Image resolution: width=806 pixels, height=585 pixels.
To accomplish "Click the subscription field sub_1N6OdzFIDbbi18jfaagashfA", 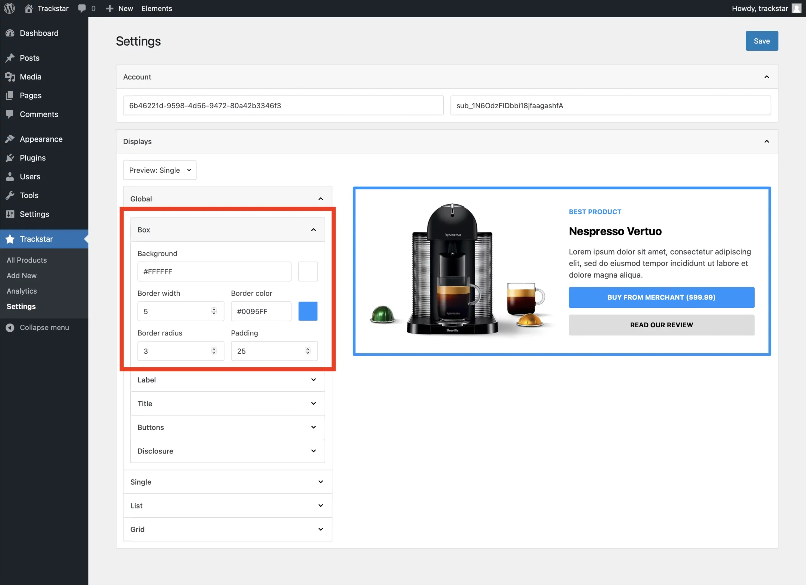I will [x=610, y=105].
